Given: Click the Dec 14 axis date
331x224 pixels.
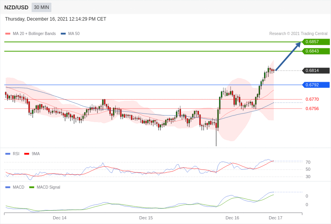Looking at the screenshot, I should tap(60, 218).
